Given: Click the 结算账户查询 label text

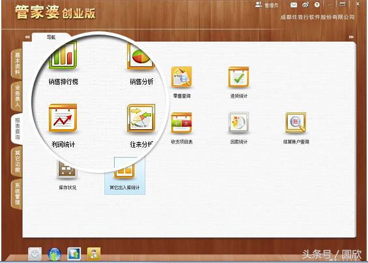Looking at the screenshot, I should click(x=296, y=142).
